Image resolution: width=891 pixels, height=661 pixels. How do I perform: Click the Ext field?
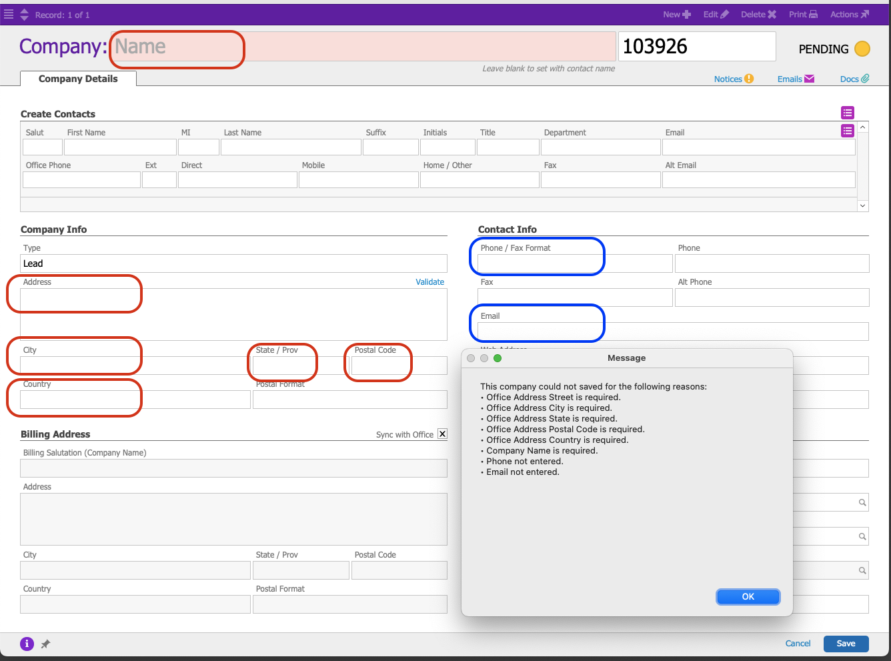pyautogui.click(x=159, y=179)
